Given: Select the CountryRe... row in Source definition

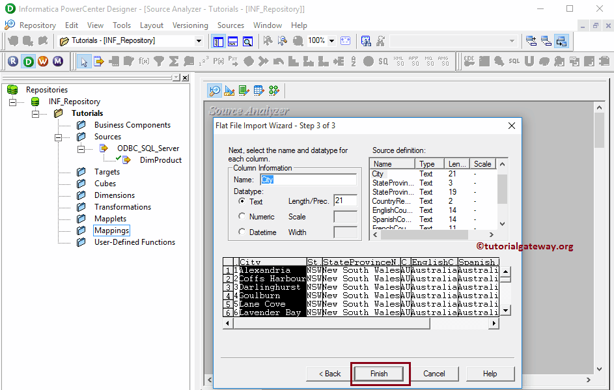Looking at the screenshot, I should pos(433,201).
